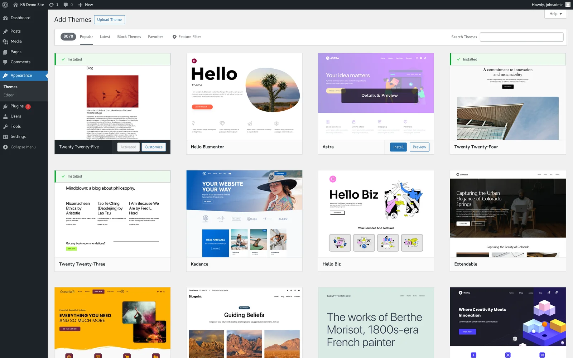
Task: Install the Astra theme
Action: pyautogui.click(x=398, y=147)
